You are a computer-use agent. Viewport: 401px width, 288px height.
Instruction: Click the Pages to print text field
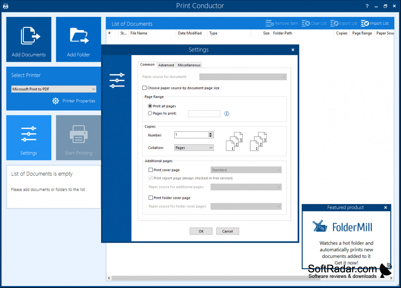(x=204, y=113)
